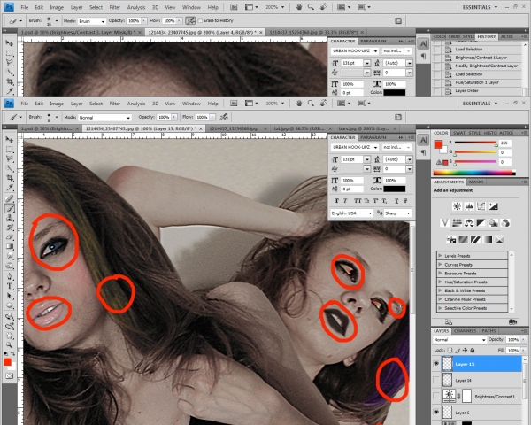Toggle airbrush mode in upper window options bar
Screen dimensions: 531x425
click(x=190, y=21)
